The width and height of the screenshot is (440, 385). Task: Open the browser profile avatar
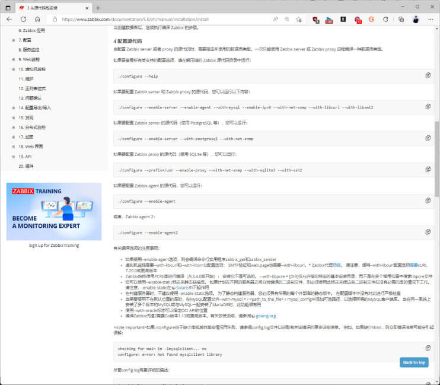click(416, 19)
